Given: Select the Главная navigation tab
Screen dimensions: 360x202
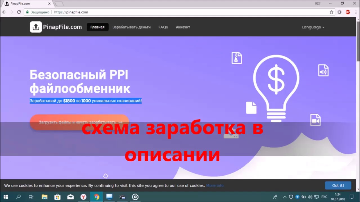Looking at the screenshot, I should pos(97,27).
